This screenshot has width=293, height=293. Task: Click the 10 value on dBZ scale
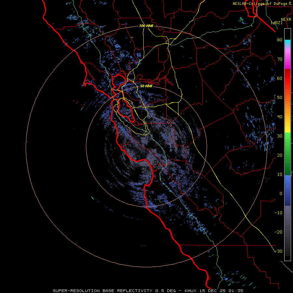point(280,174)
